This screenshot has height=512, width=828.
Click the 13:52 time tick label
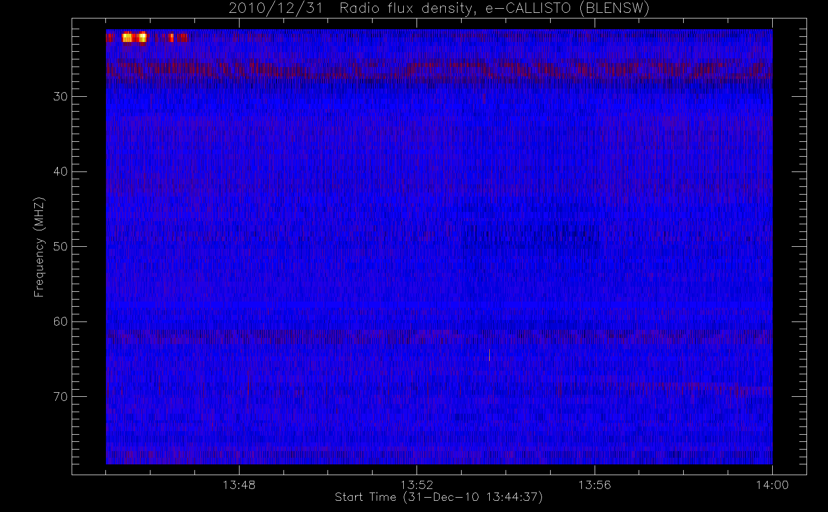pyautogui.click(x=417, y=485)
